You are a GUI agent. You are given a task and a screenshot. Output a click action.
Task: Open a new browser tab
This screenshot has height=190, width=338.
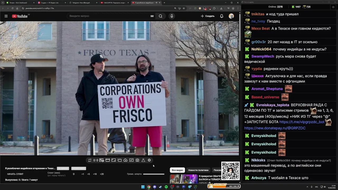[164, 3]
